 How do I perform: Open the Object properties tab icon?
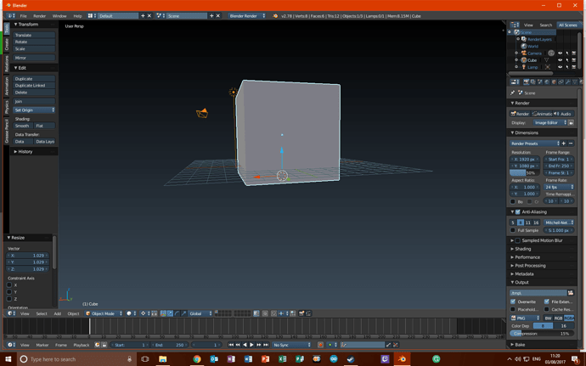554,82
